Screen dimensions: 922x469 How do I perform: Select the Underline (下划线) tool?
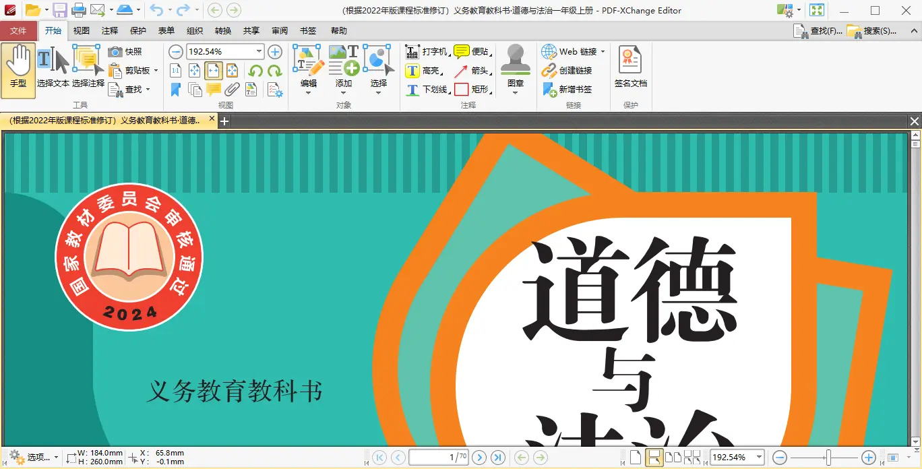pyautogui.click(x=427, y=90)
